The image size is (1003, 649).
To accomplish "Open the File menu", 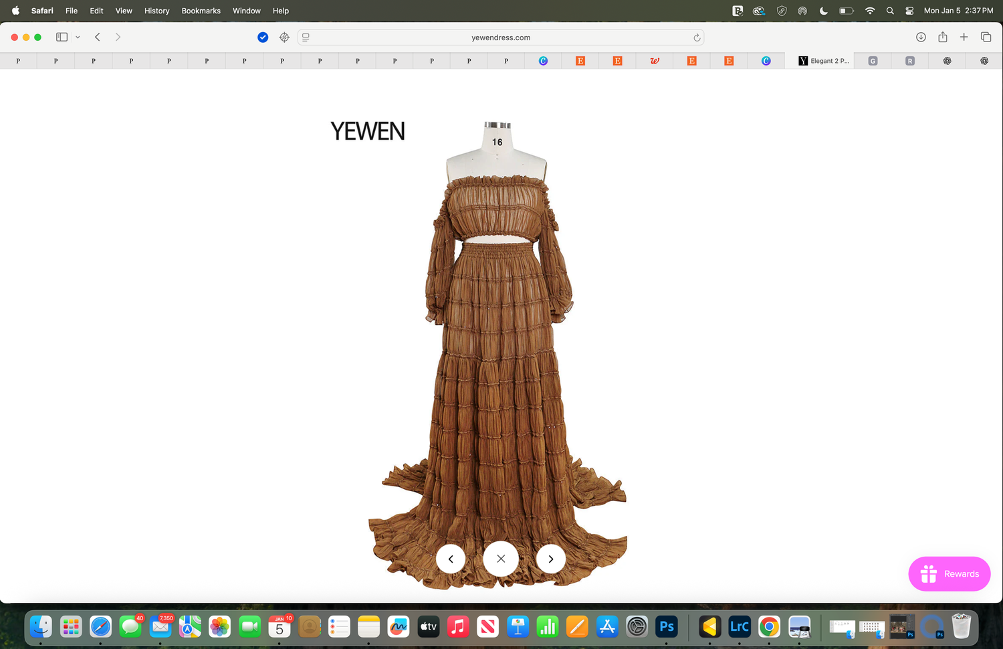I will [x=72, y=11].
